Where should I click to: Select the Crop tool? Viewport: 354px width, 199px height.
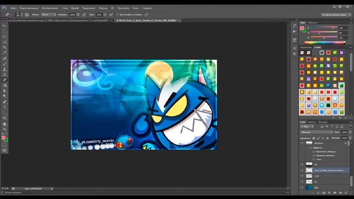[4, 48]
